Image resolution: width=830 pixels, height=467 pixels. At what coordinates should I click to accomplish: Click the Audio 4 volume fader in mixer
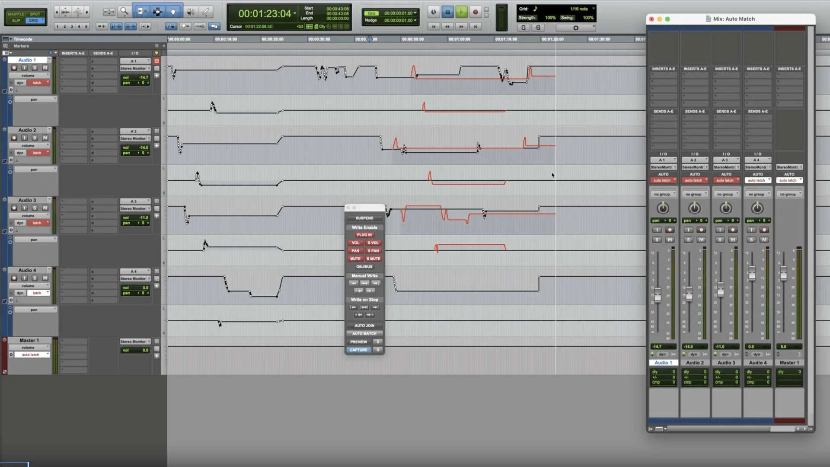752,273
